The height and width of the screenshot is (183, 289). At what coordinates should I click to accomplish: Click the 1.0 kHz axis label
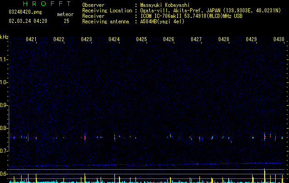[x=4, y=82]
